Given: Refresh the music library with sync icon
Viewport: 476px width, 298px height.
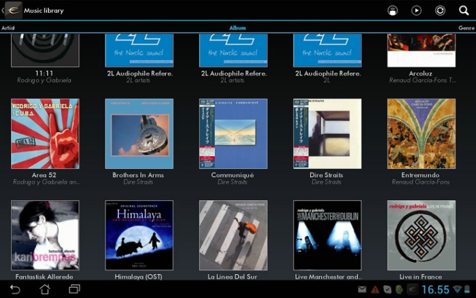Looking at the screenshot, I should 440,11.
